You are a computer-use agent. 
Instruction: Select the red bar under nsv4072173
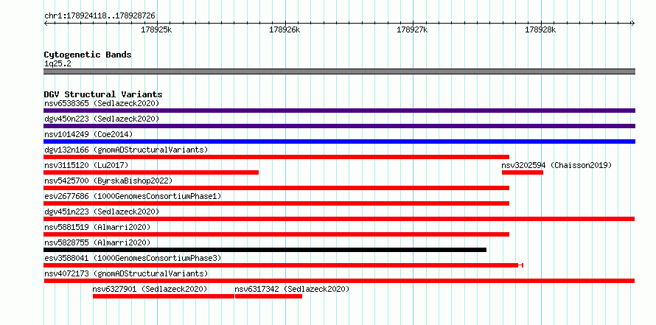point(339,281)
